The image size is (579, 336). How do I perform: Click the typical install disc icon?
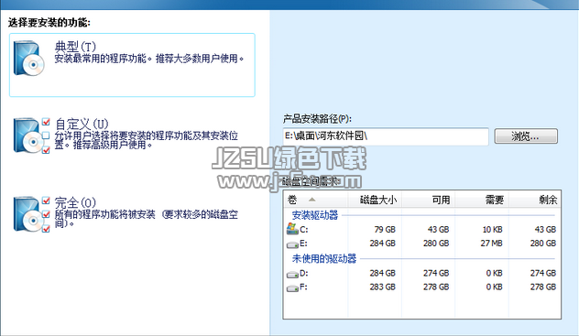click(28, 59)
